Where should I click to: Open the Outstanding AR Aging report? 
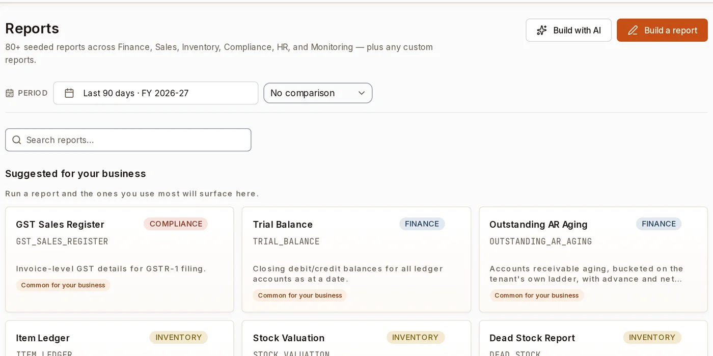click(x=593, y=259)
